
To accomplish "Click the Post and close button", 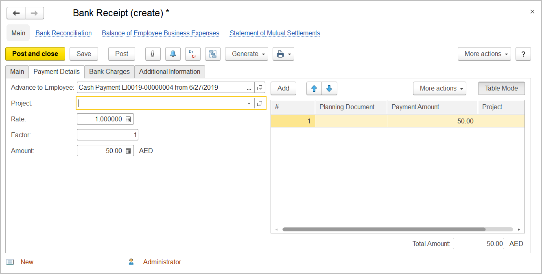I will [35, 54].
